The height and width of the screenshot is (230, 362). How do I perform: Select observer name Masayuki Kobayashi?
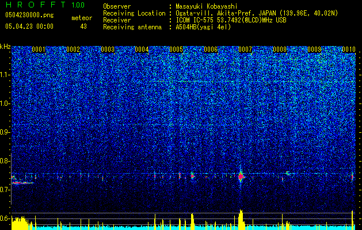tap(207, 6)
